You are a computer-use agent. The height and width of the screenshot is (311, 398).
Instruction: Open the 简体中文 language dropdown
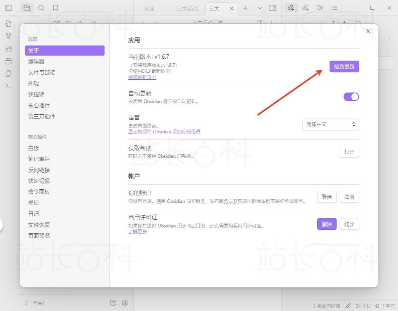coord(330,124)
